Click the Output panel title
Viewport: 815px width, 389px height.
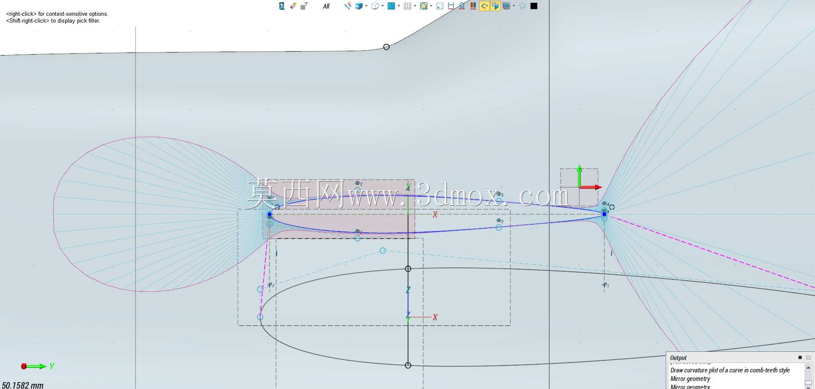678,358
